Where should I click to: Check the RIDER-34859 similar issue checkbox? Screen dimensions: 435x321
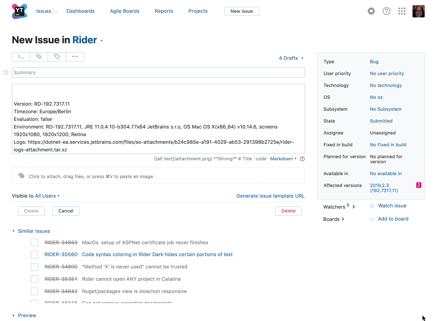[35, 243]
